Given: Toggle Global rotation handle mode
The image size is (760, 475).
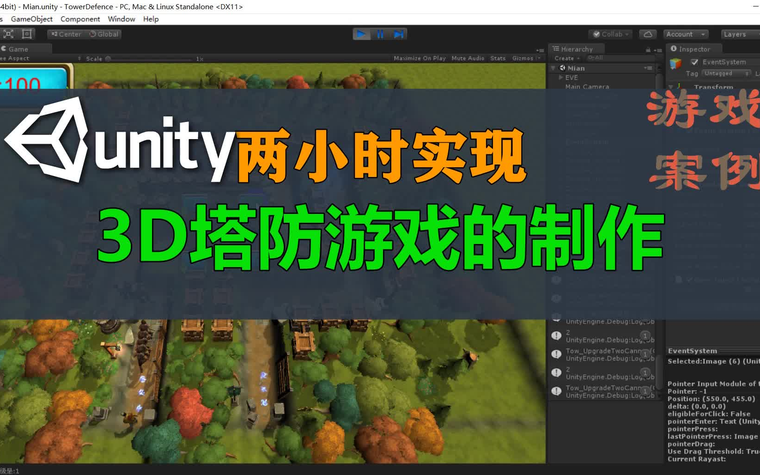Looking at the screenshot, I should (x=103, y=34).
